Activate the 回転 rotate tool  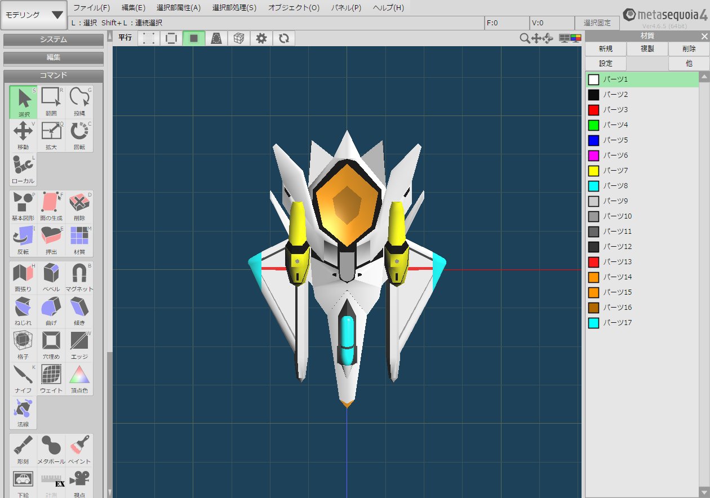(x=79, y=136)
